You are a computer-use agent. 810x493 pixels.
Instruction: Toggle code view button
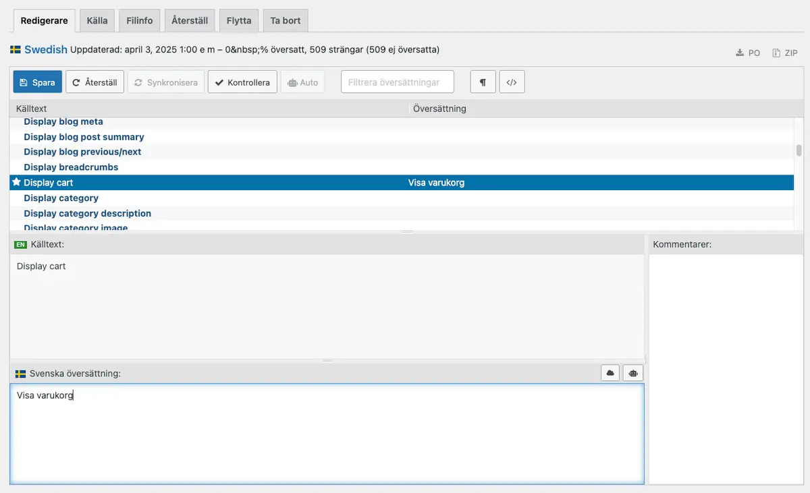coord(512,82)
